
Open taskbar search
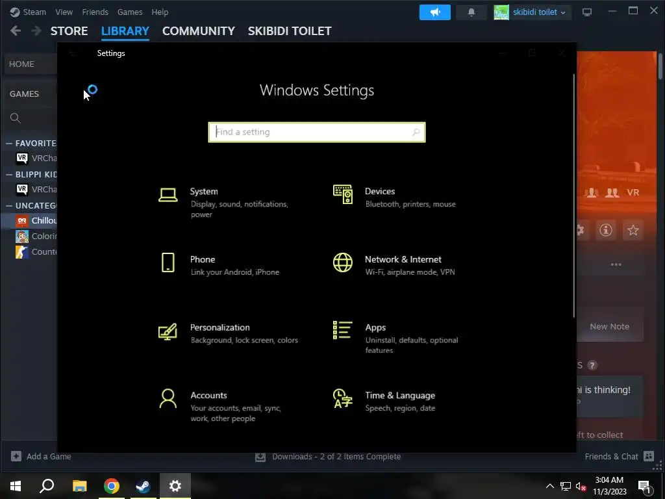click(47, 486)
